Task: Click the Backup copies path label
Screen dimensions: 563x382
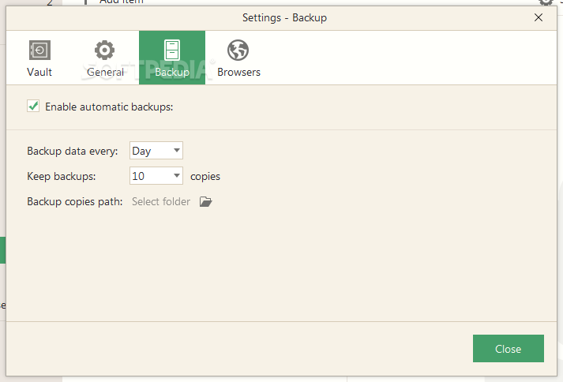Action: [75, 201]
